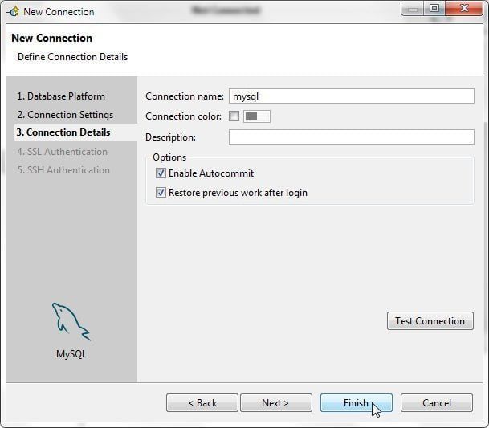
Task: Click the Cancel button
Action: 437,403
